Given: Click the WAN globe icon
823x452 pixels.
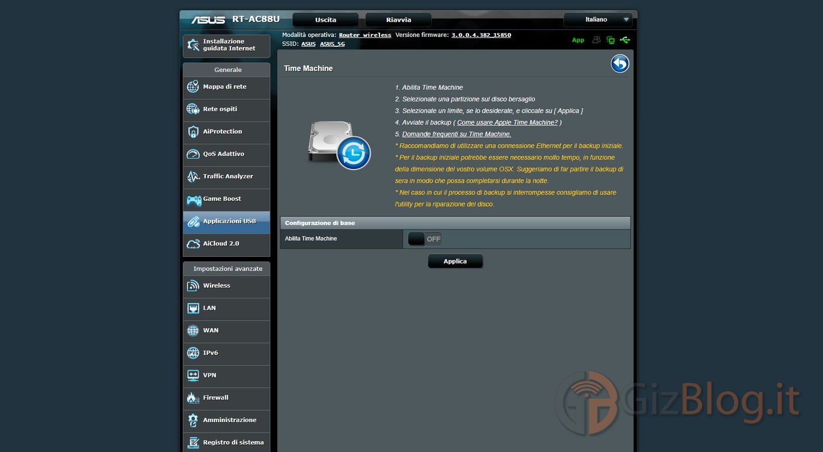Looking at the screenshot, I should tap(193, 331).
